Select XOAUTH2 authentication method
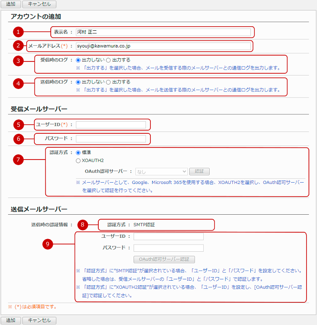 point(78,160)
